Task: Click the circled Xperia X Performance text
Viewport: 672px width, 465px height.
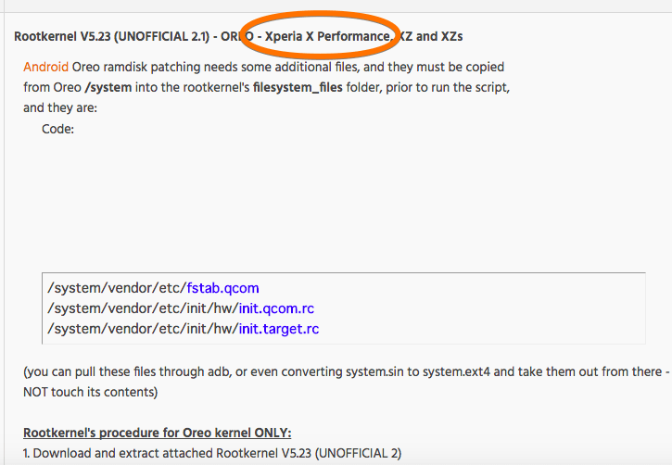Action: [x=327, y=36]
